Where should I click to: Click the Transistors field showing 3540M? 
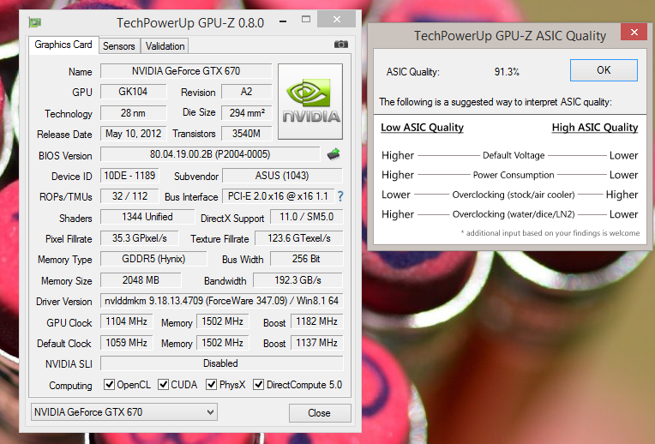[x=246, y=134]
